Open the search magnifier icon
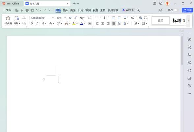This screenshot has width=194, height=132. click(138, 10)
